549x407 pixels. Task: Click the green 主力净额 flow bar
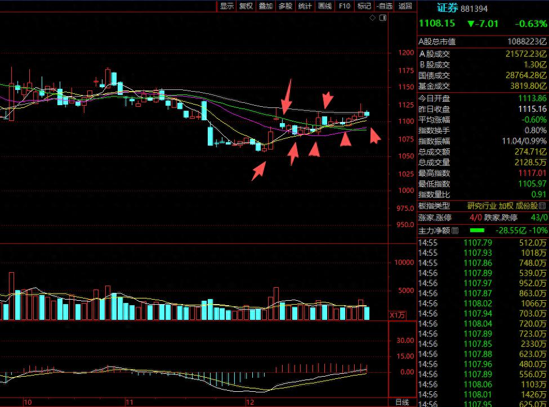click(x=477, y=230)
